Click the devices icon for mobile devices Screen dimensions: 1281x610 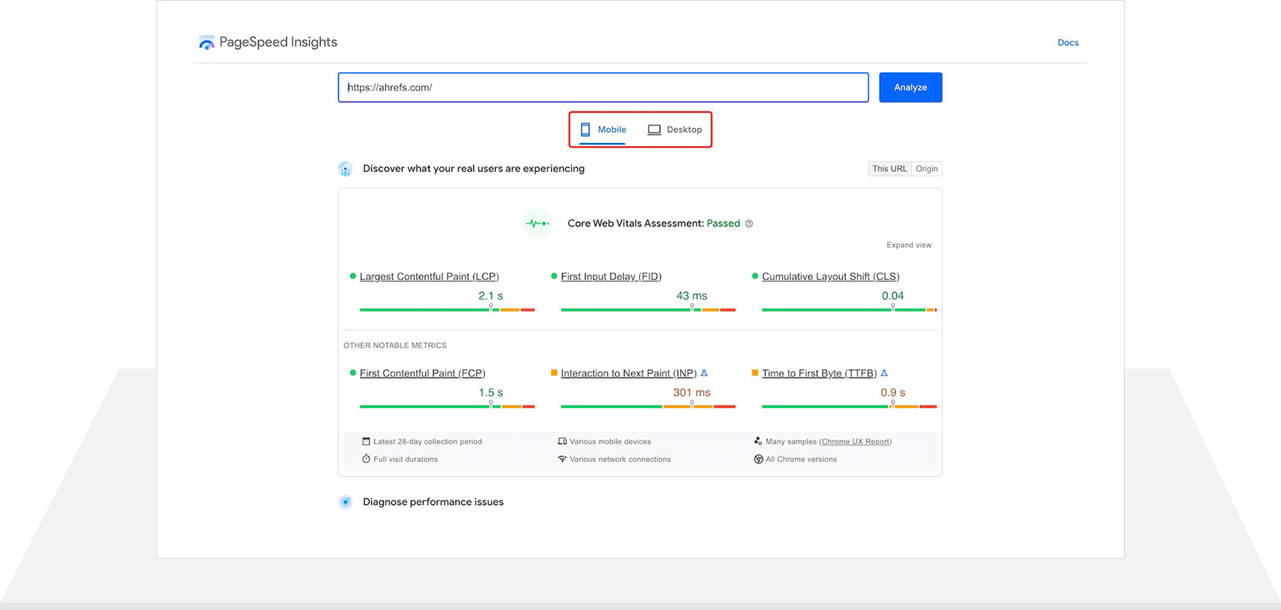pos(562,442)
